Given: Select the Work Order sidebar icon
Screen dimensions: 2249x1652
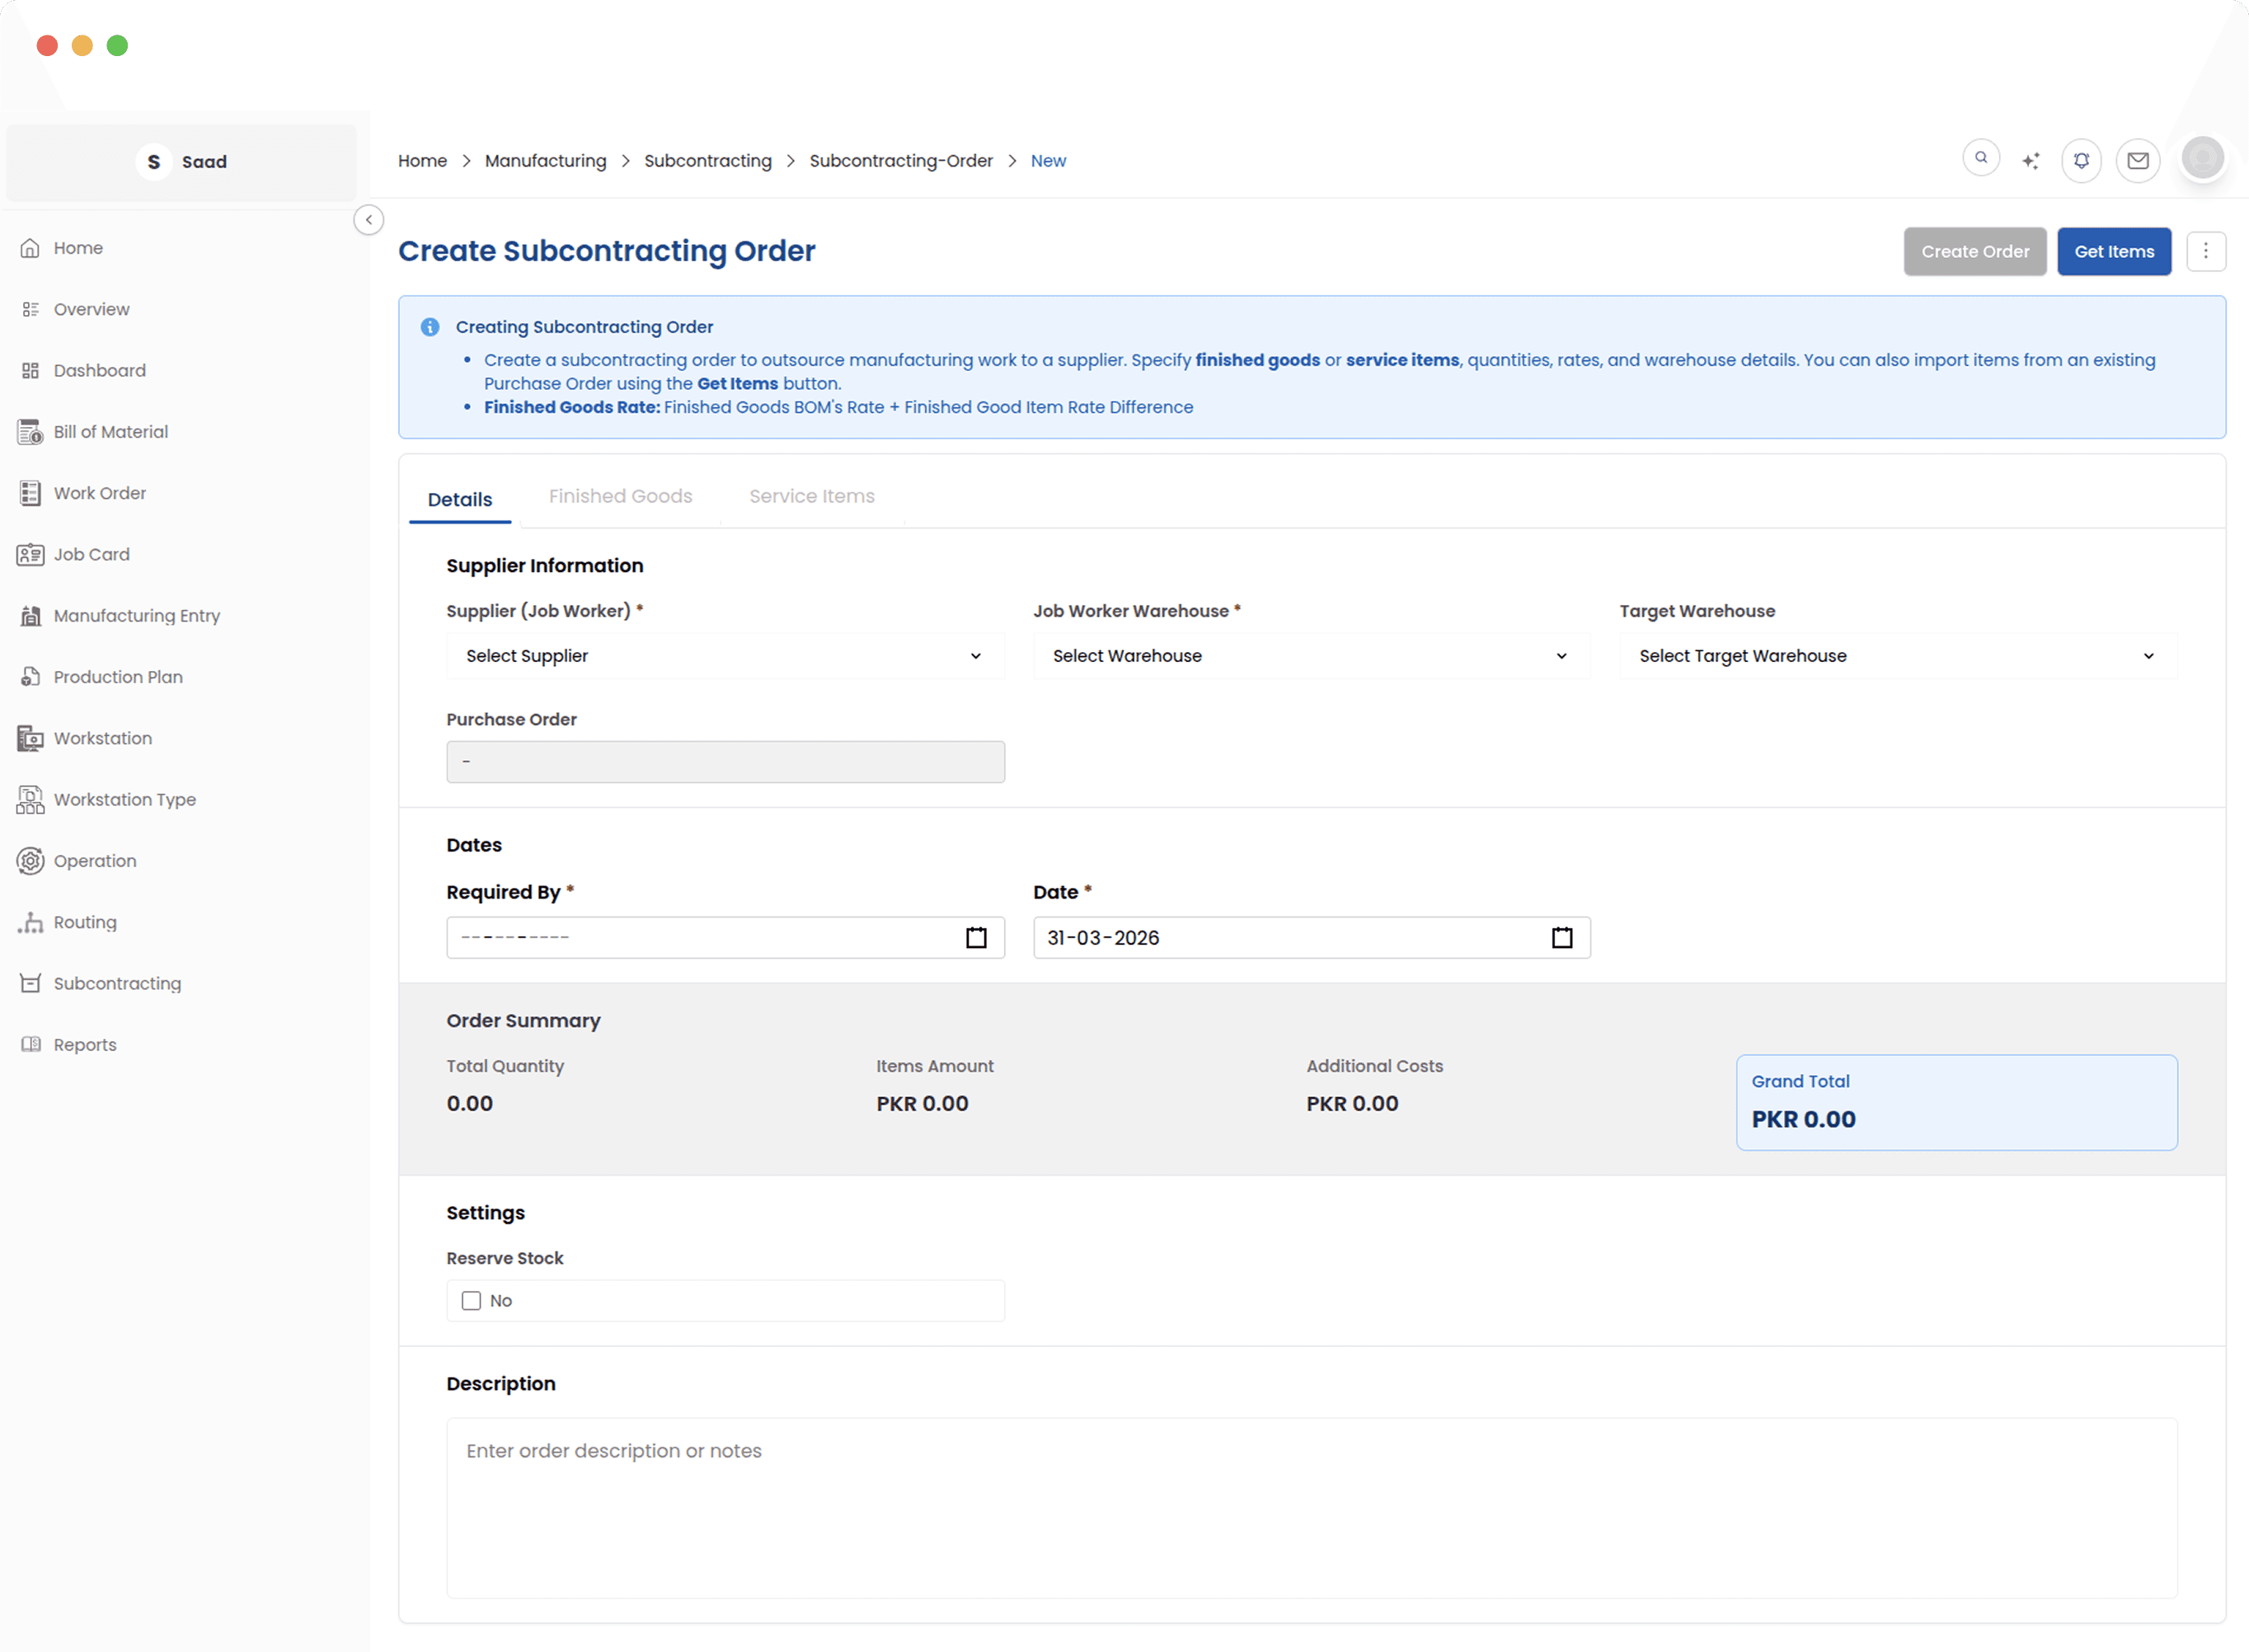Looking at the screenshot, I should [x=30, y=492].
